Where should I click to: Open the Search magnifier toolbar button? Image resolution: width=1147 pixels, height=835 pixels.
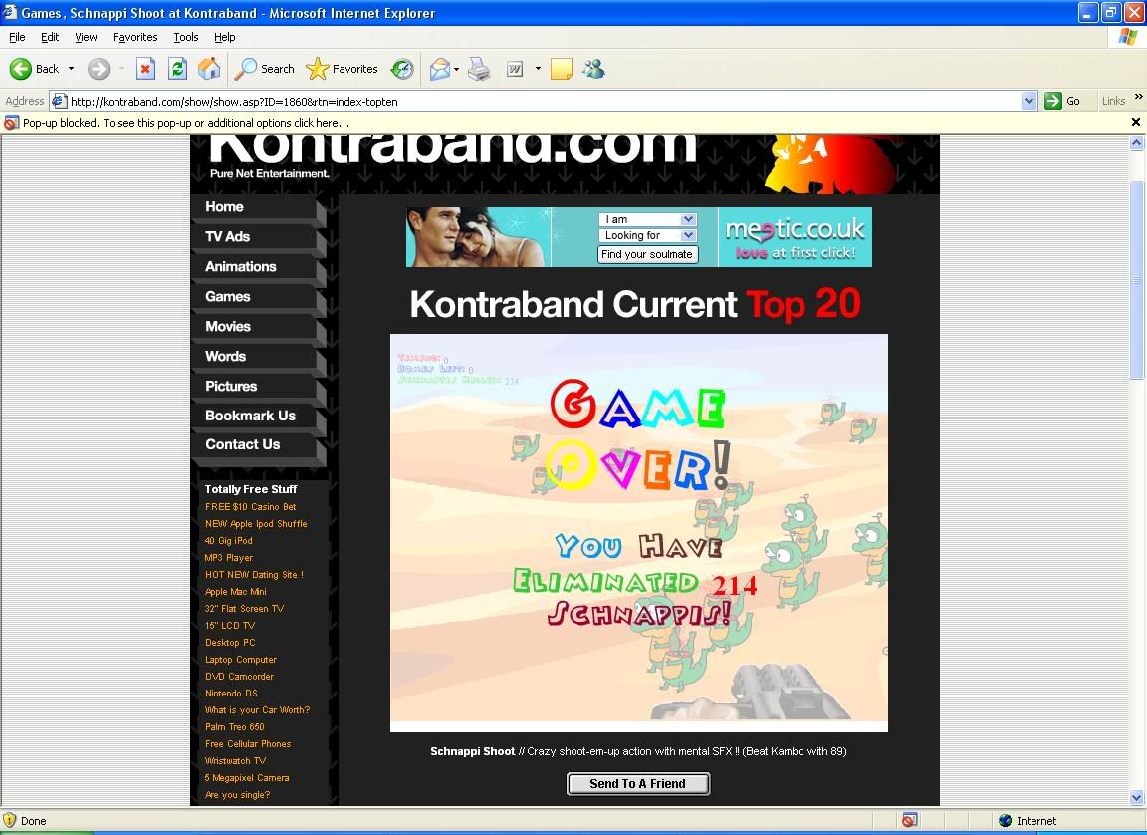click(x=264, y=69)
